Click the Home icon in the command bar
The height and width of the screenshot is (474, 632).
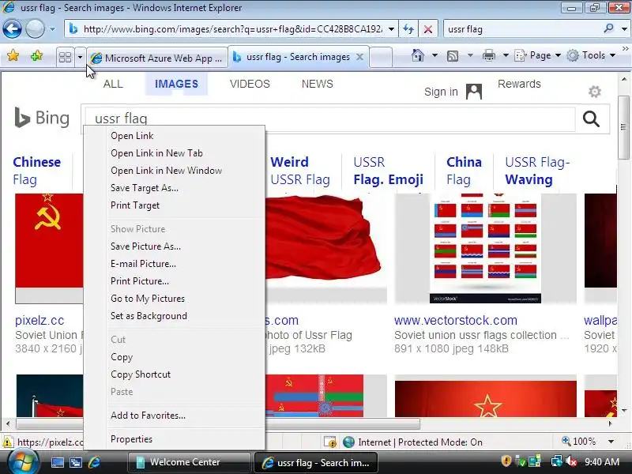(x=418, y=55)
